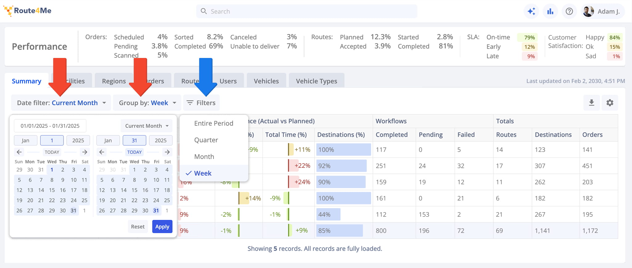632x268 pixels.
Task: Click the Route4Me logo
Action: click(x=27, y=11)
